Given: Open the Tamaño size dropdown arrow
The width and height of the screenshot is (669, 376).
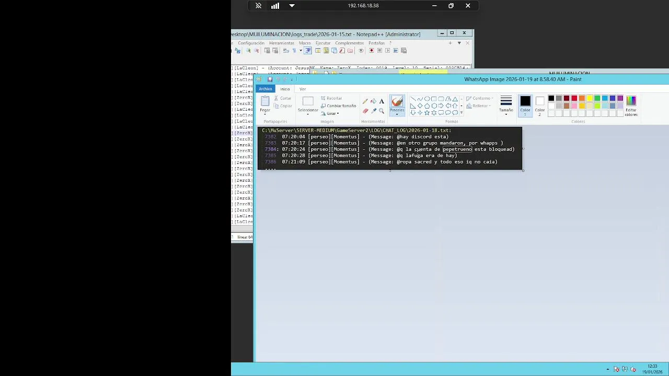Looking at the screenshot, I should click(x=506, y=114).
